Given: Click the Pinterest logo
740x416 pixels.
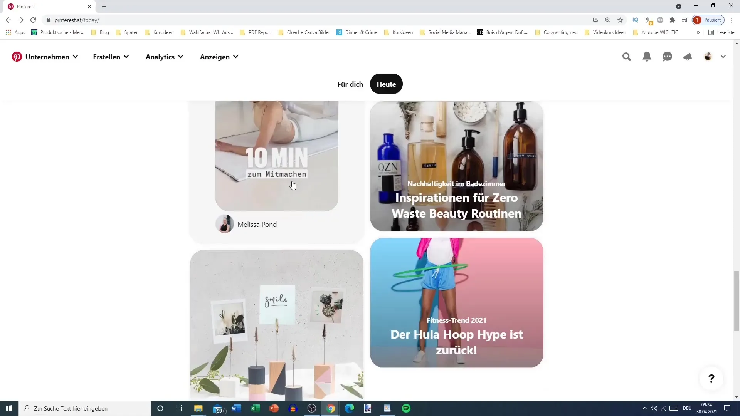Looking at the screenshot, I should [x=17, y=57].
